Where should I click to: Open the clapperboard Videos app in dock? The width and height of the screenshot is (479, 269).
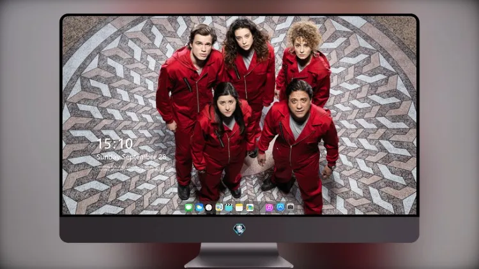(229, 207)
